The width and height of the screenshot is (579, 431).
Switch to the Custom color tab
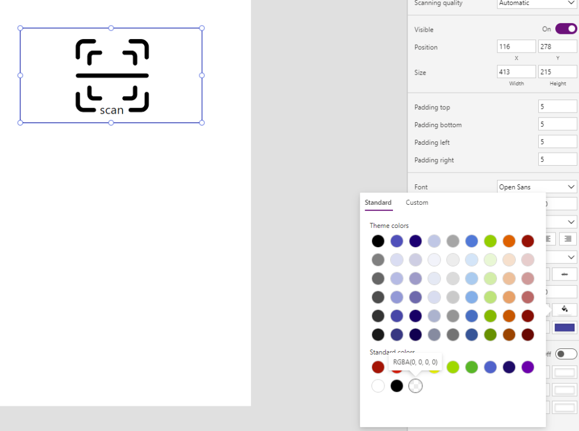tap(417, 202)
